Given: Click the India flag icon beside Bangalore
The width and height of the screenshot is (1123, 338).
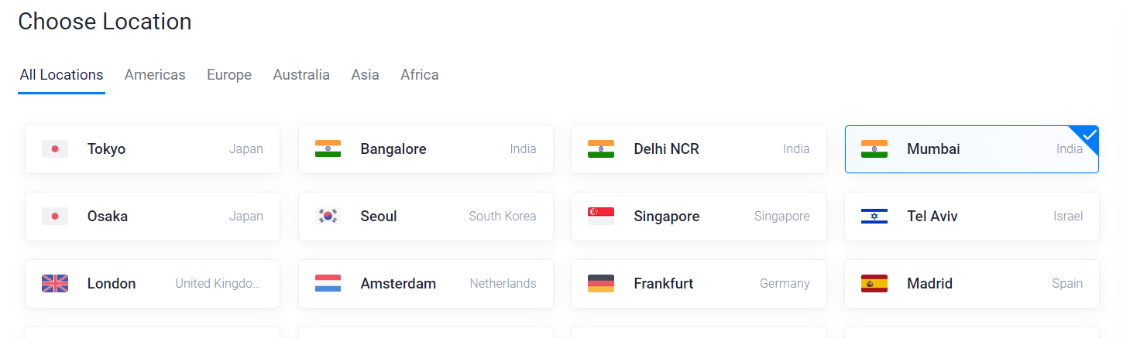Looking at the screenshot, I should coord(328,149).
